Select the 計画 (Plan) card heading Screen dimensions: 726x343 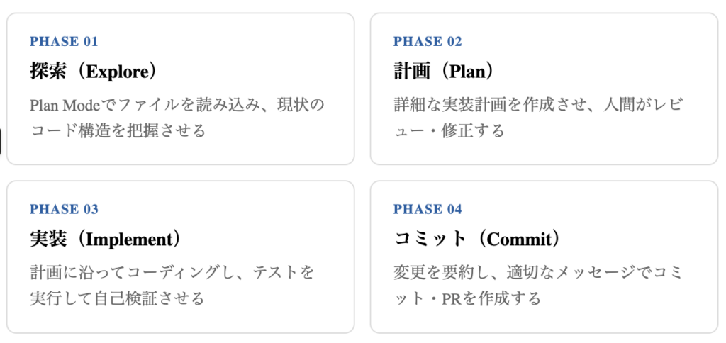[443, 72]
